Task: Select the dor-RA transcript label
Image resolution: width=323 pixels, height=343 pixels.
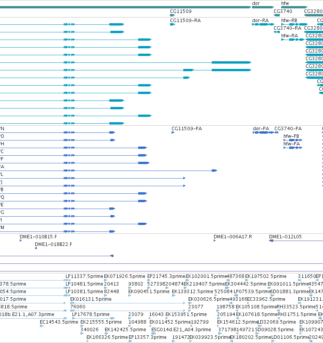Action: point(260,21)
